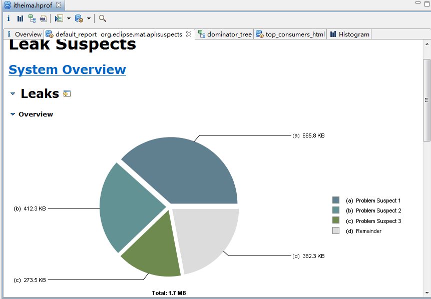431x299 pixels.
Task: Click the (d) 382.3 KB label
Action: [x=308, y=256]
